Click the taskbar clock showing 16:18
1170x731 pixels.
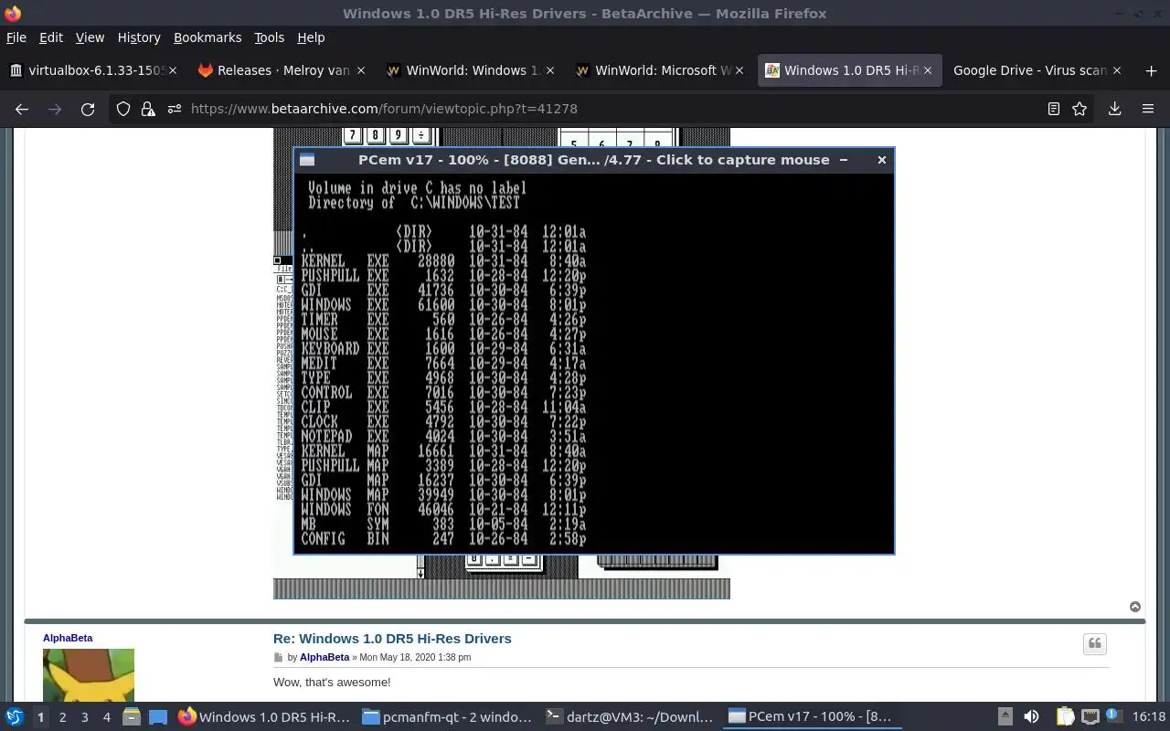[1149, 717]
